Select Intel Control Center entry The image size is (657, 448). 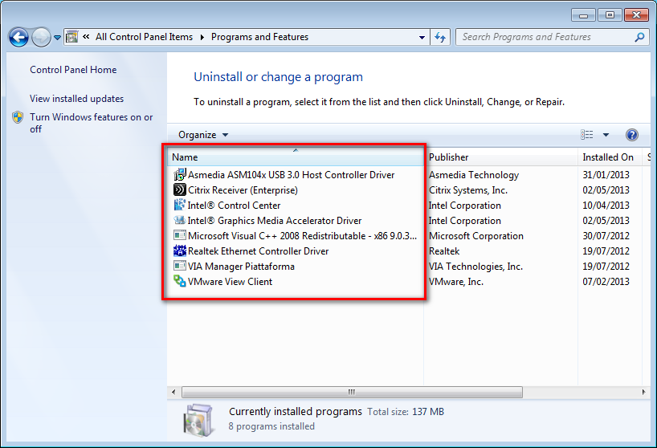point(234,206)
